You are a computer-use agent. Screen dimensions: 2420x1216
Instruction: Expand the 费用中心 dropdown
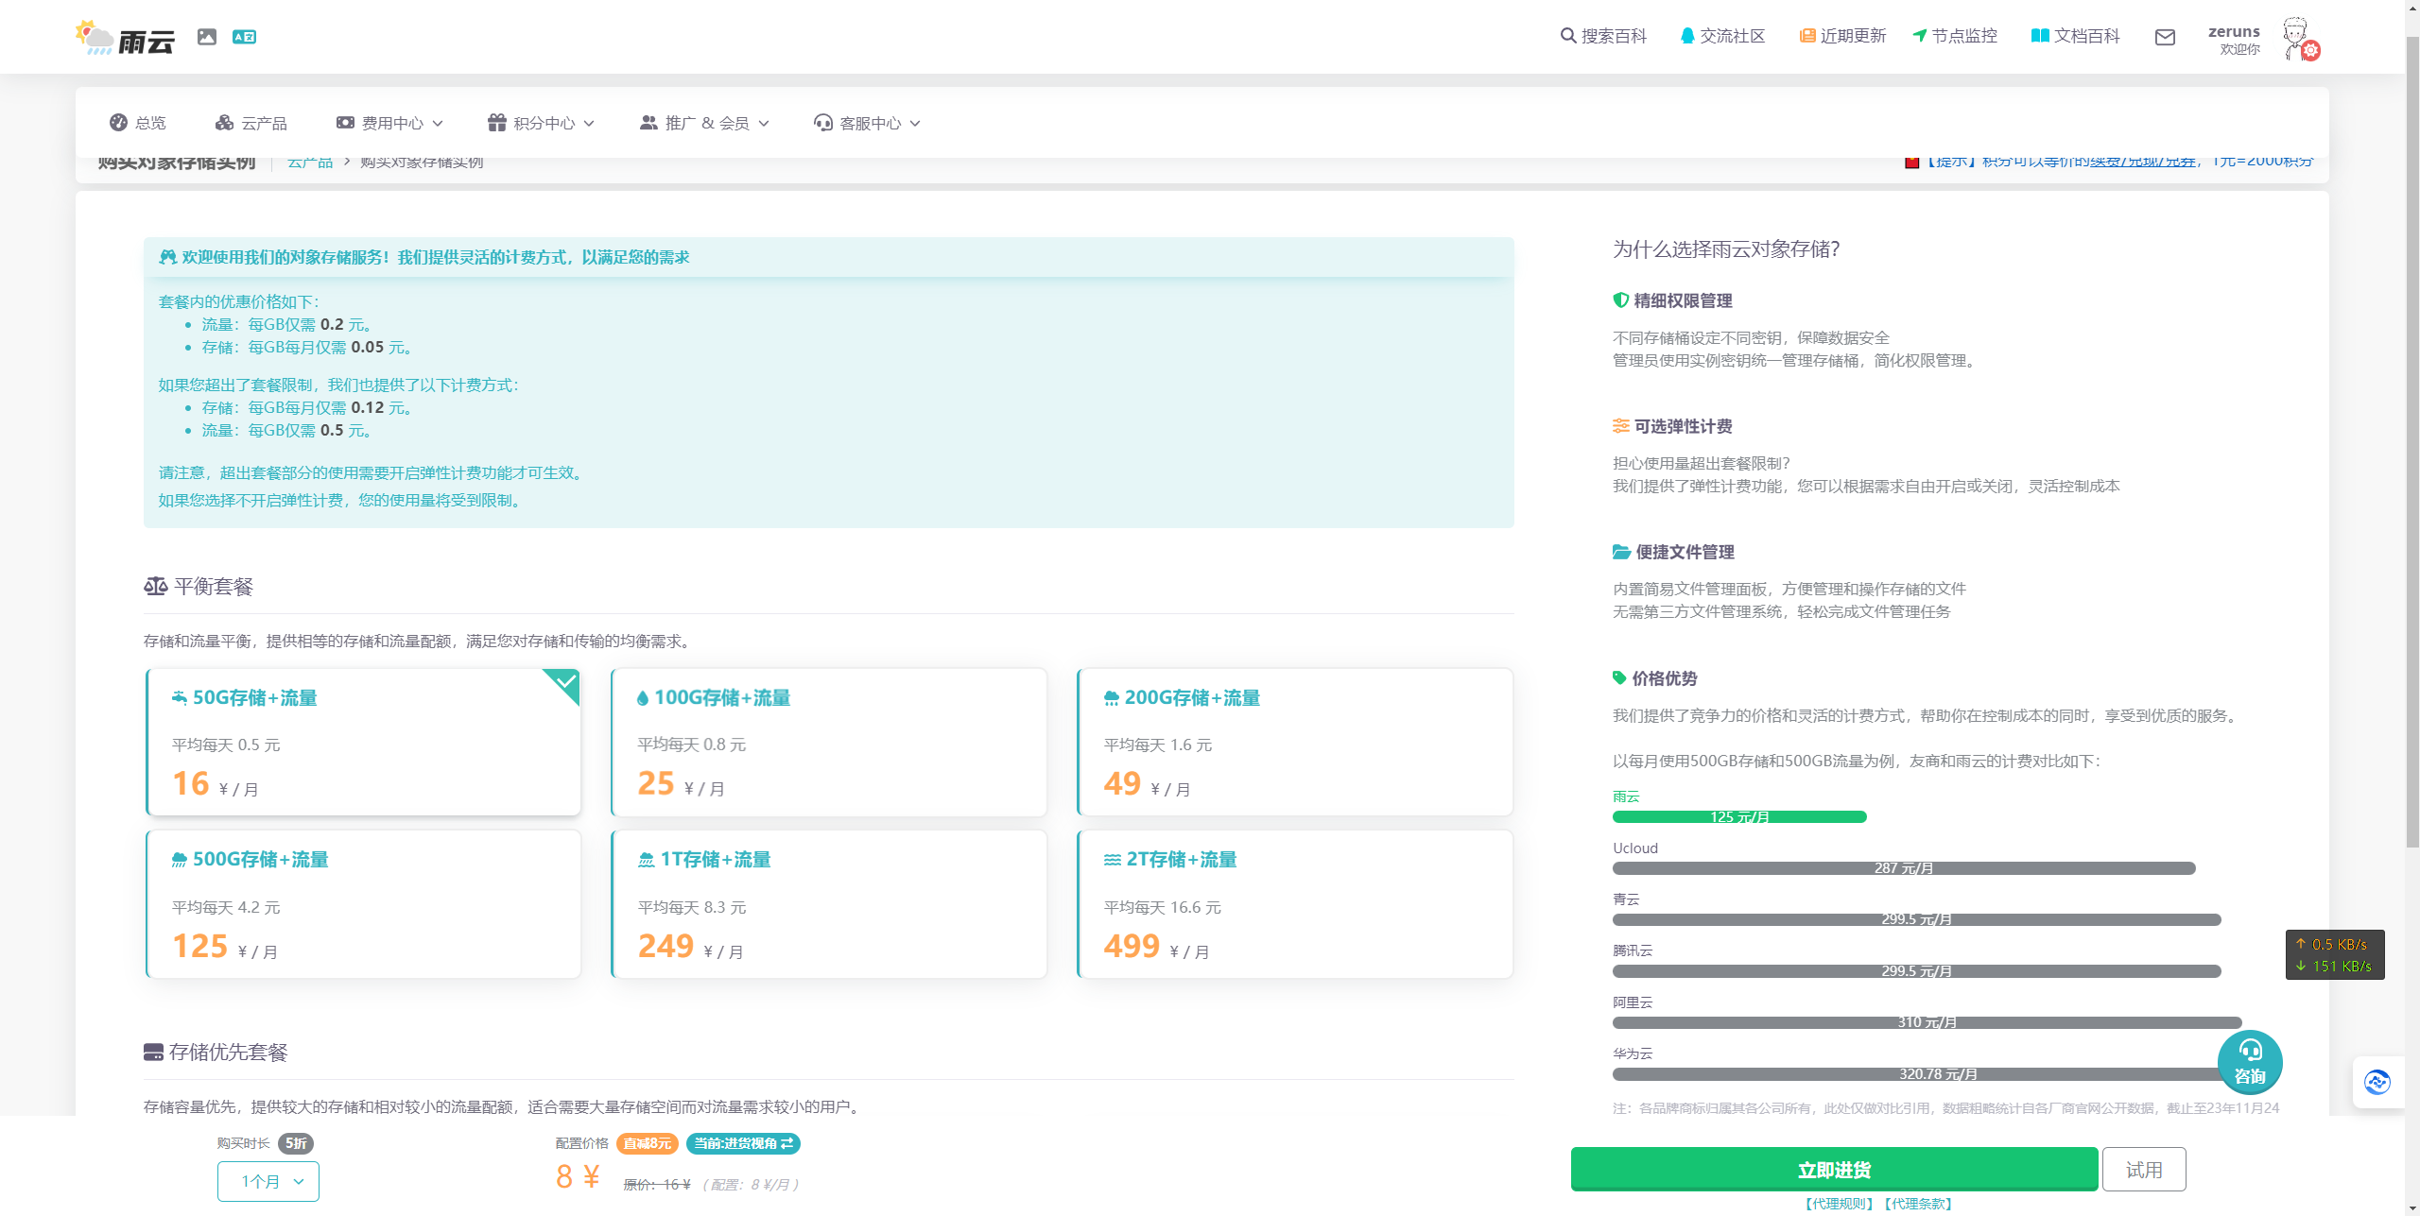click(389, 123)
